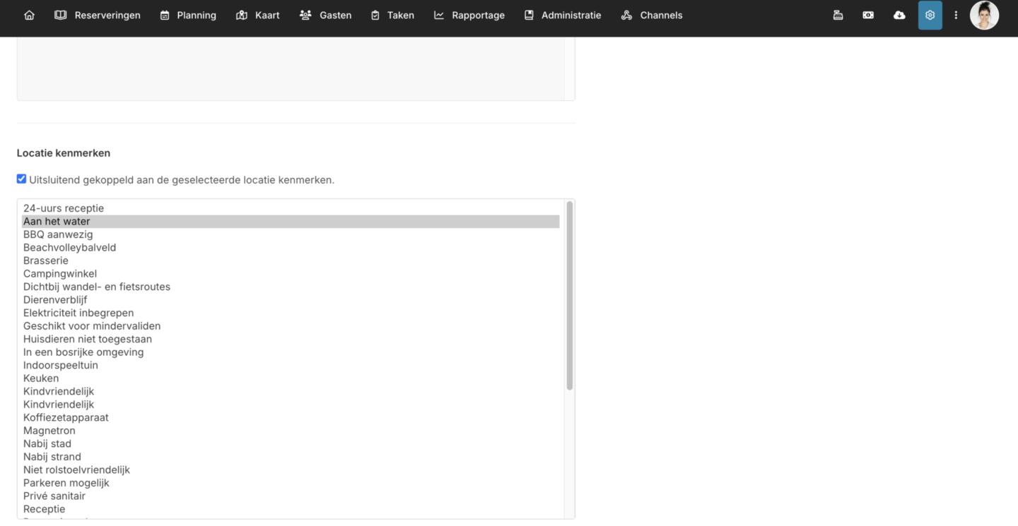Open the user profile avatar
This screenshot has width=1018, height=526.
[x=984, y=15]
